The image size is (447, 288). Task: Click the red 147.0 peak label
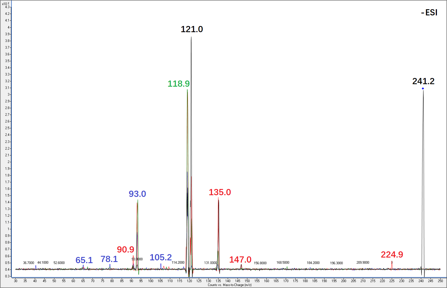pyautogui.click(x=240, y=260)
